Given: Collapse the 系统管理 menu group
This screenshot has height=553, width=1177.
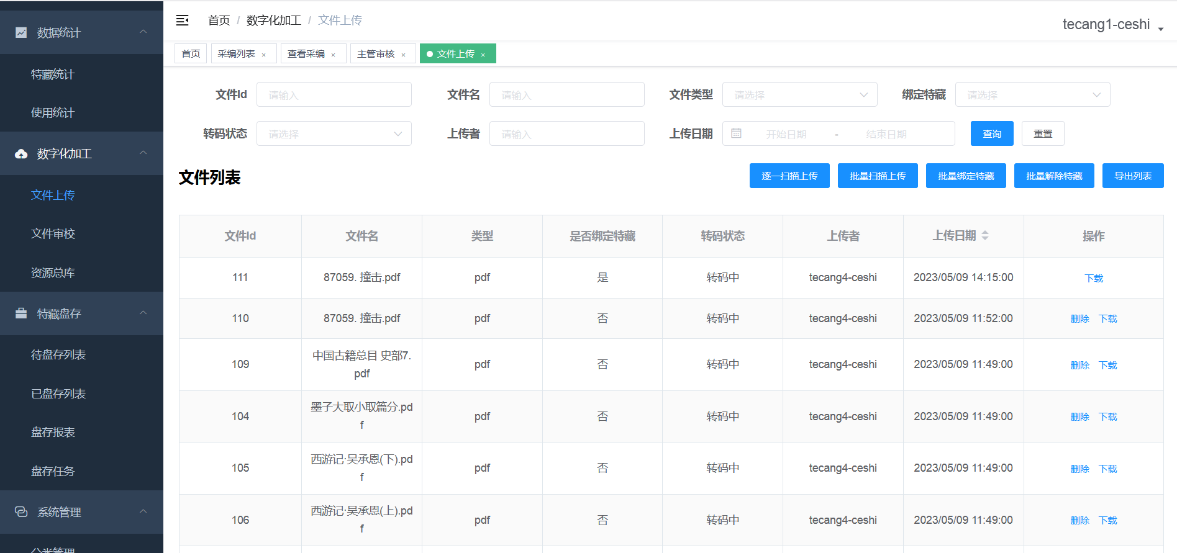Looking at the screenshot, I should (x=143, y=511).
